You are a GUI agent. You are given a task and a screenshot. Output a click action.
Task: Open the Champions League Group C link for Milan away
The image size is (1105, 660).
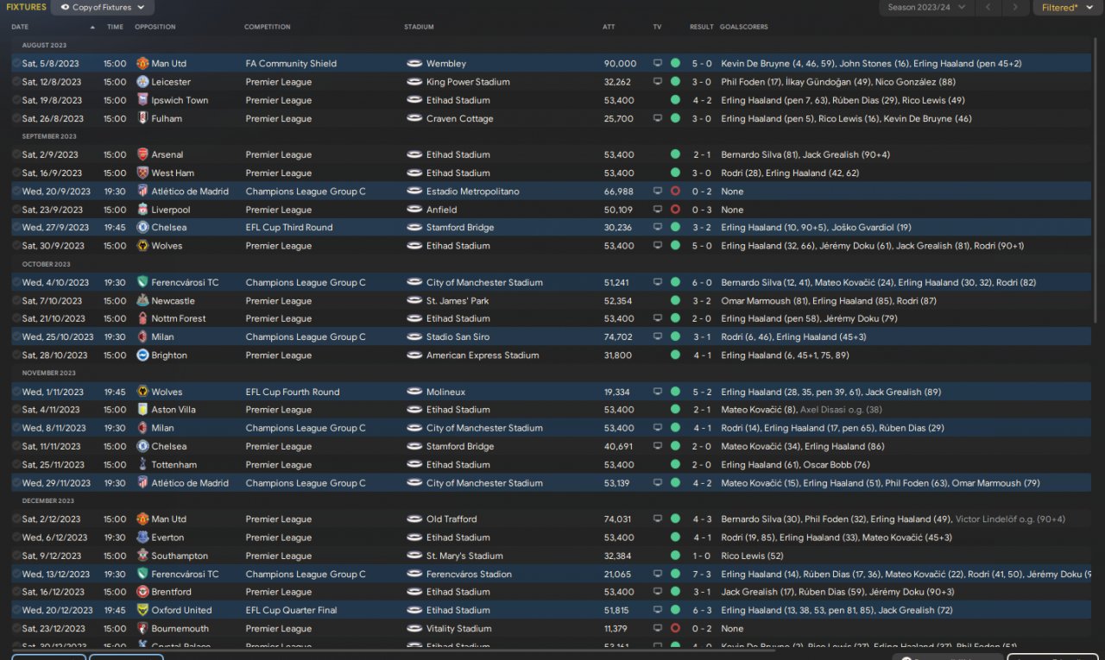[305, 337]
